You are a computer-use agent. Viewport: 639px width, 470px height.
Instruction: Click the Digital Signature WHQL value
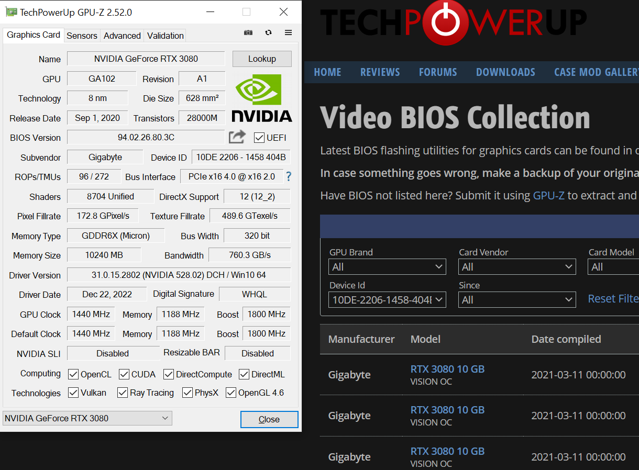pyautogui.click(x=255, y=294)
